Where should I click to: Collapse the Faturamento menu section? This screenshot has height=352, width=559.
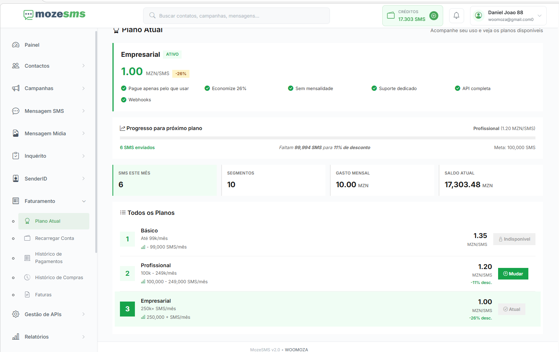point(84,201)
